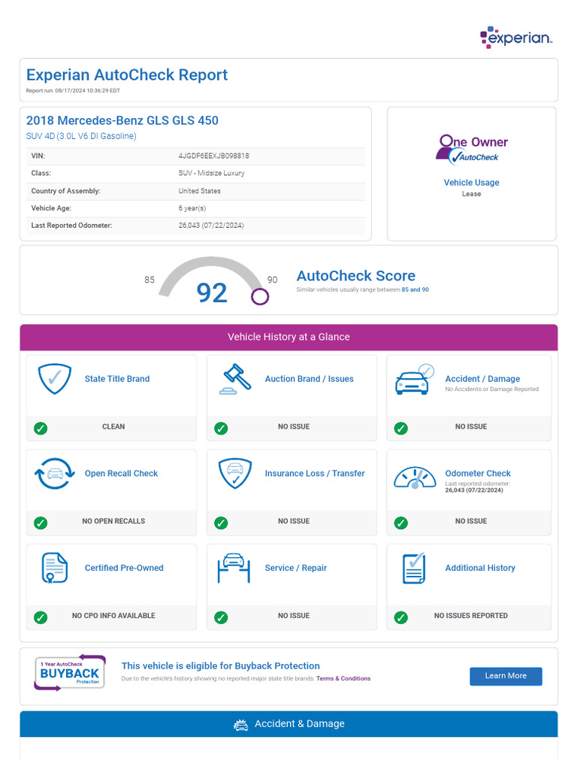Click car icon in Accident & Damage header

(240, 725)
